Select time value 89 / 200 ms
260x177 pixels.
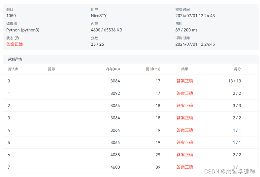pyautogui.click(x=186, y=30)
